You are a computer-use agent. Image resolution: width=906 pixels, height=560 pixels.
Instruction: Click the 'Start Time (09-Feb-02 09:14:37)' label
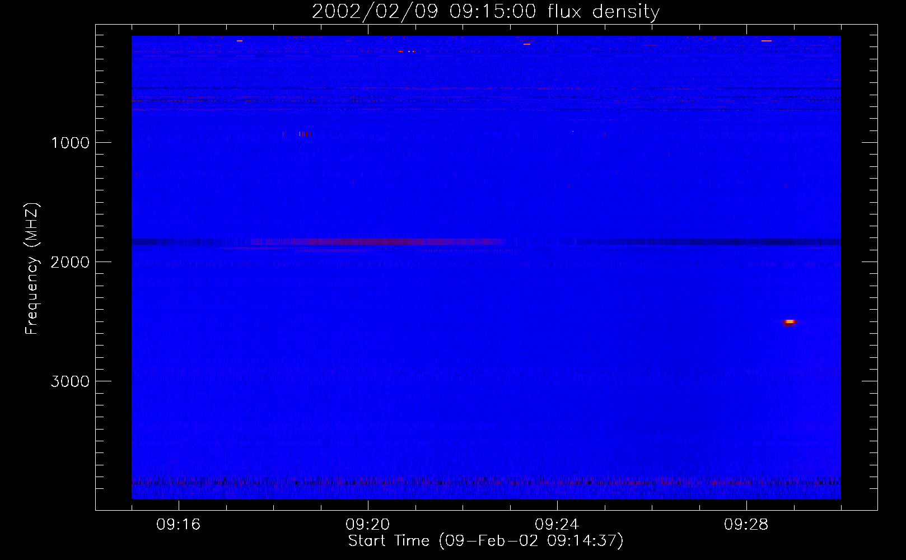pyautogui.click(x=485, y=541)
